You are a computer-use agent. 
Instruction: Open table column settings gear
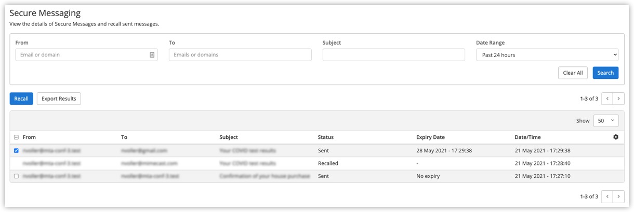[x=616, y=137]
